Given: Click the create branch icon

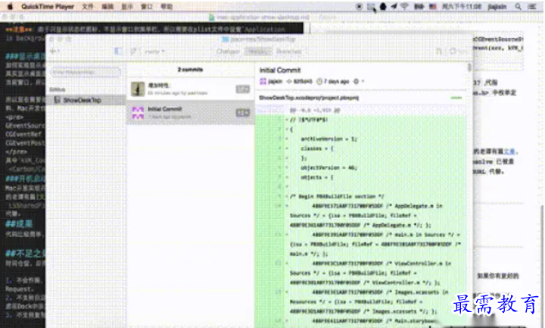Looking at the screenshot, I should [x=134, y=52].
